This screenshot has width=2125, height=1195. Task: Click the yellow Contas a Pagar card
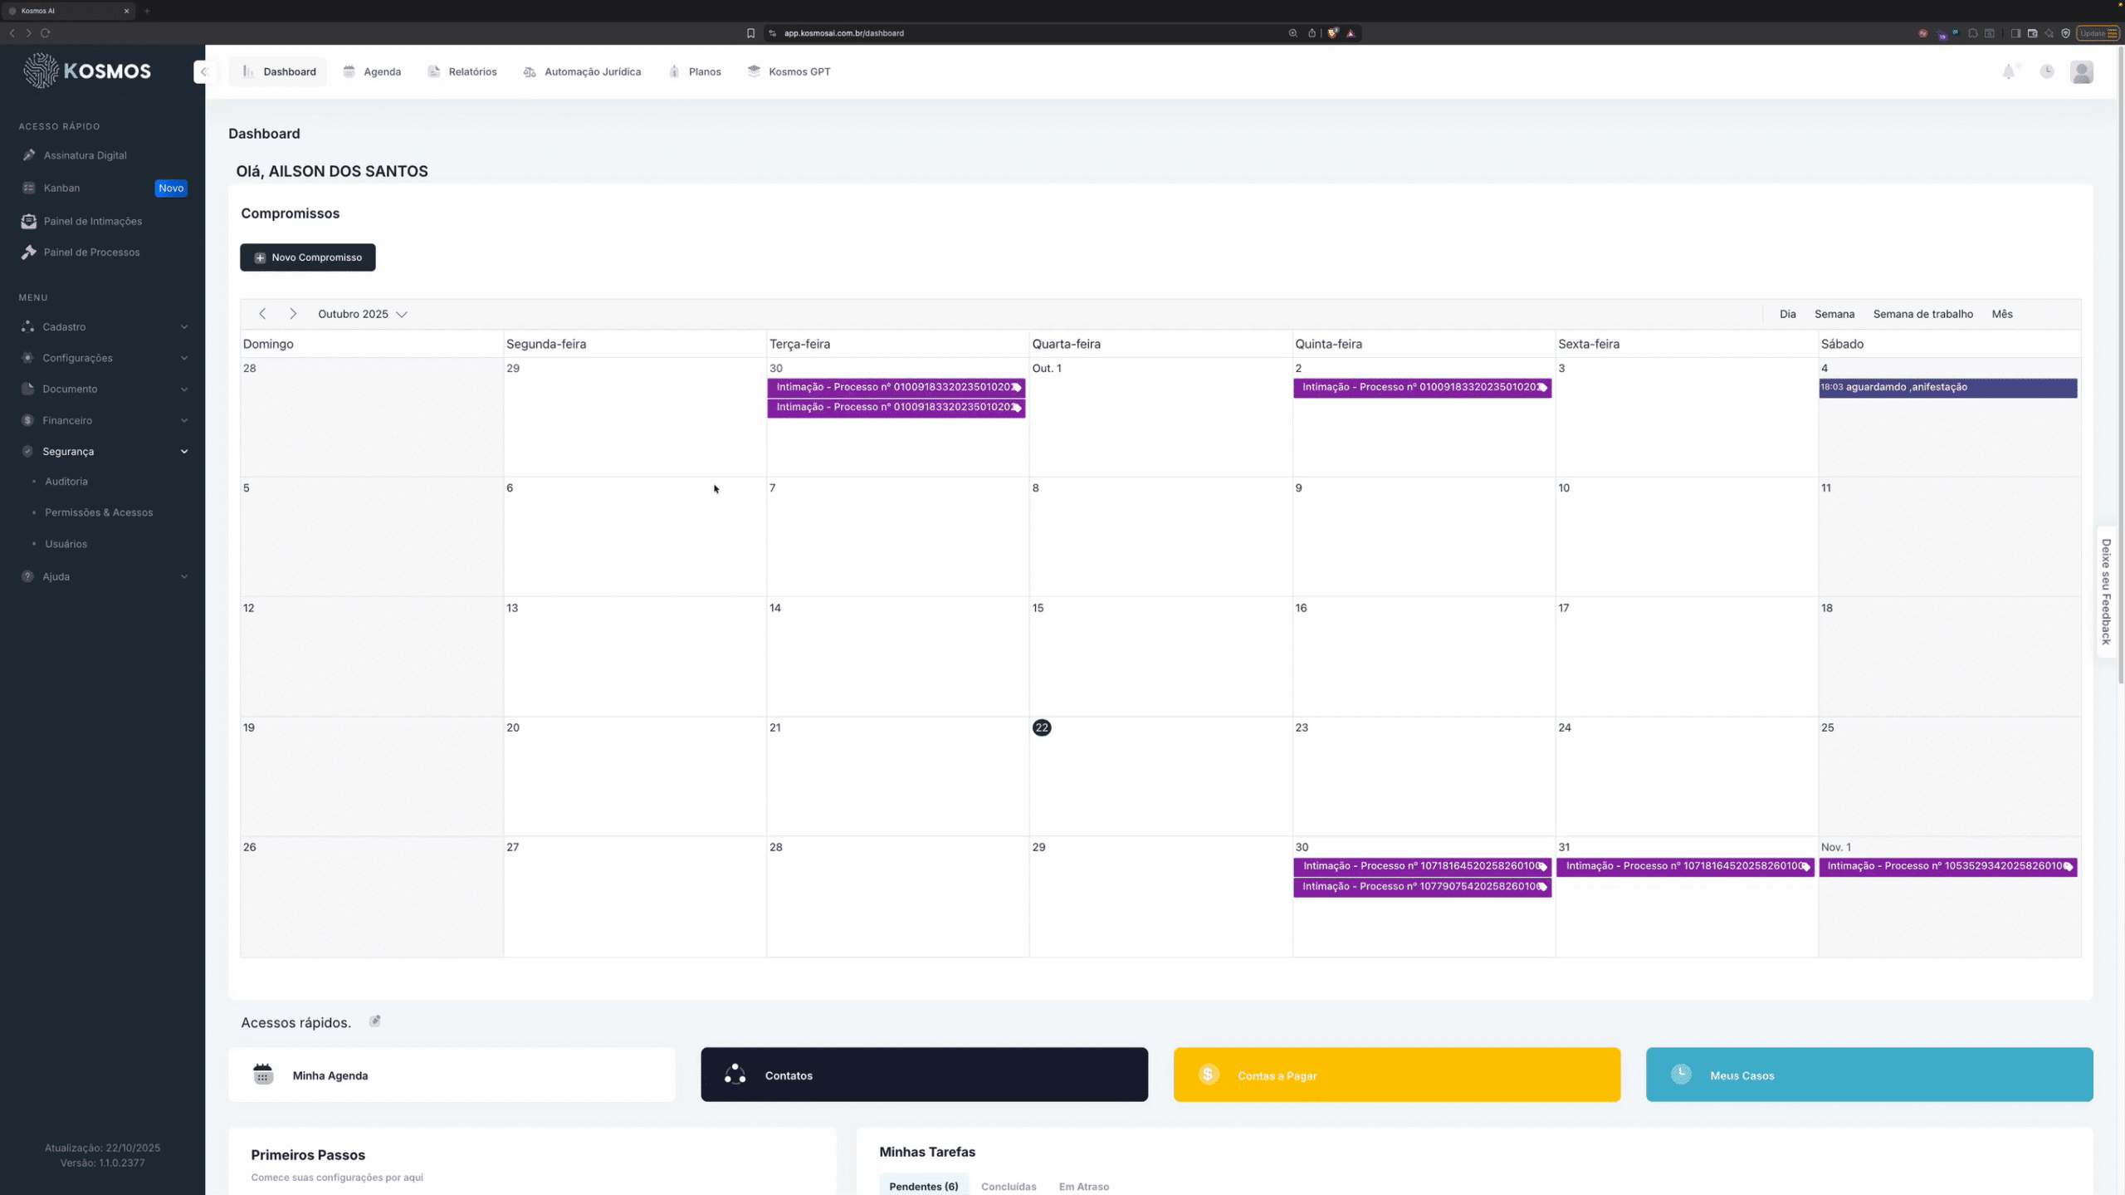tap(1396, 1075)
